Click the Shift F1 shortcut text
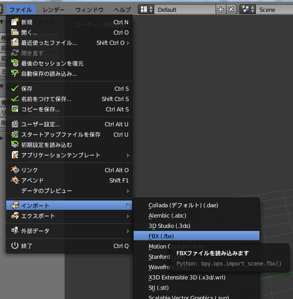This screenshot has width=293, height=299. pos(119,180)
